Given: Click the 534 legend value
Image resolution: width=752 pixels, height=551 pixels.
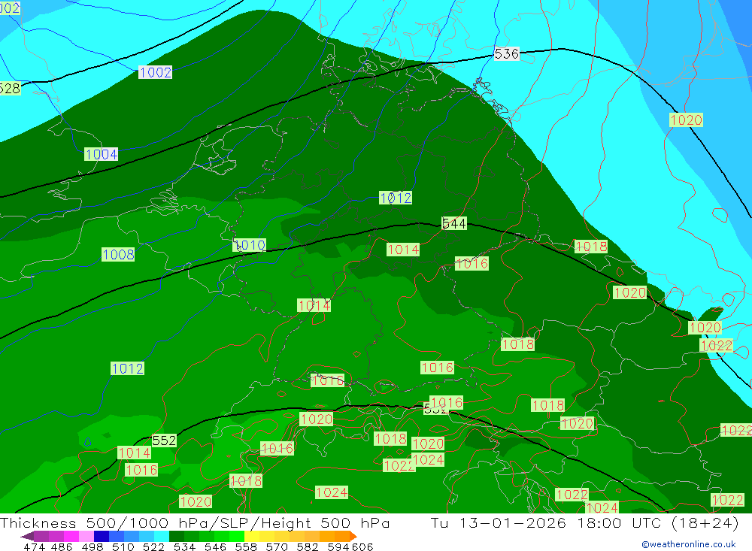Looking at the screenshot, I should point(185,546).
